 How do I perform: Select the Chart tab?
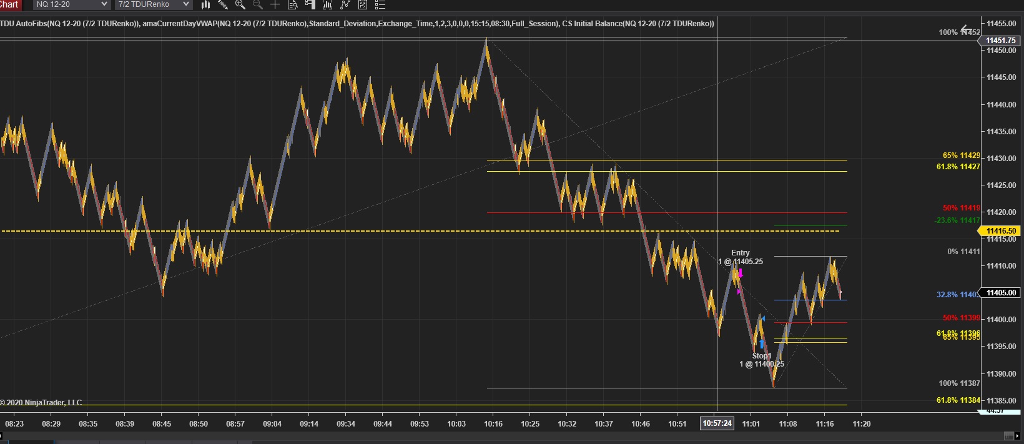pyautogui.click(x=10, y=4)
